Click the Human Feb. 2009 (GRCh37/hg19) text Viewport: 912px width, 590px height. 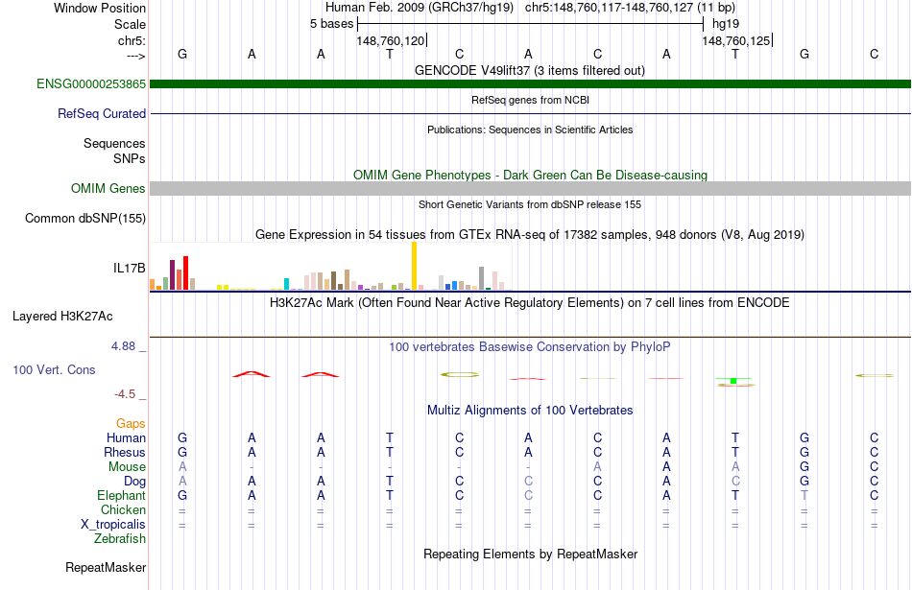tap(420, 8)
